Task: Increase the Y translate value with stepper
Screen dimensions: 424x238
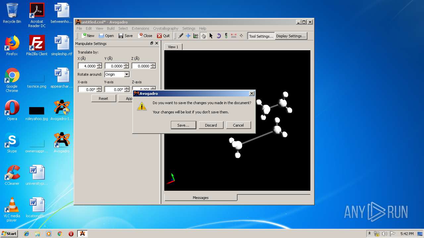Action: (126, 64)
